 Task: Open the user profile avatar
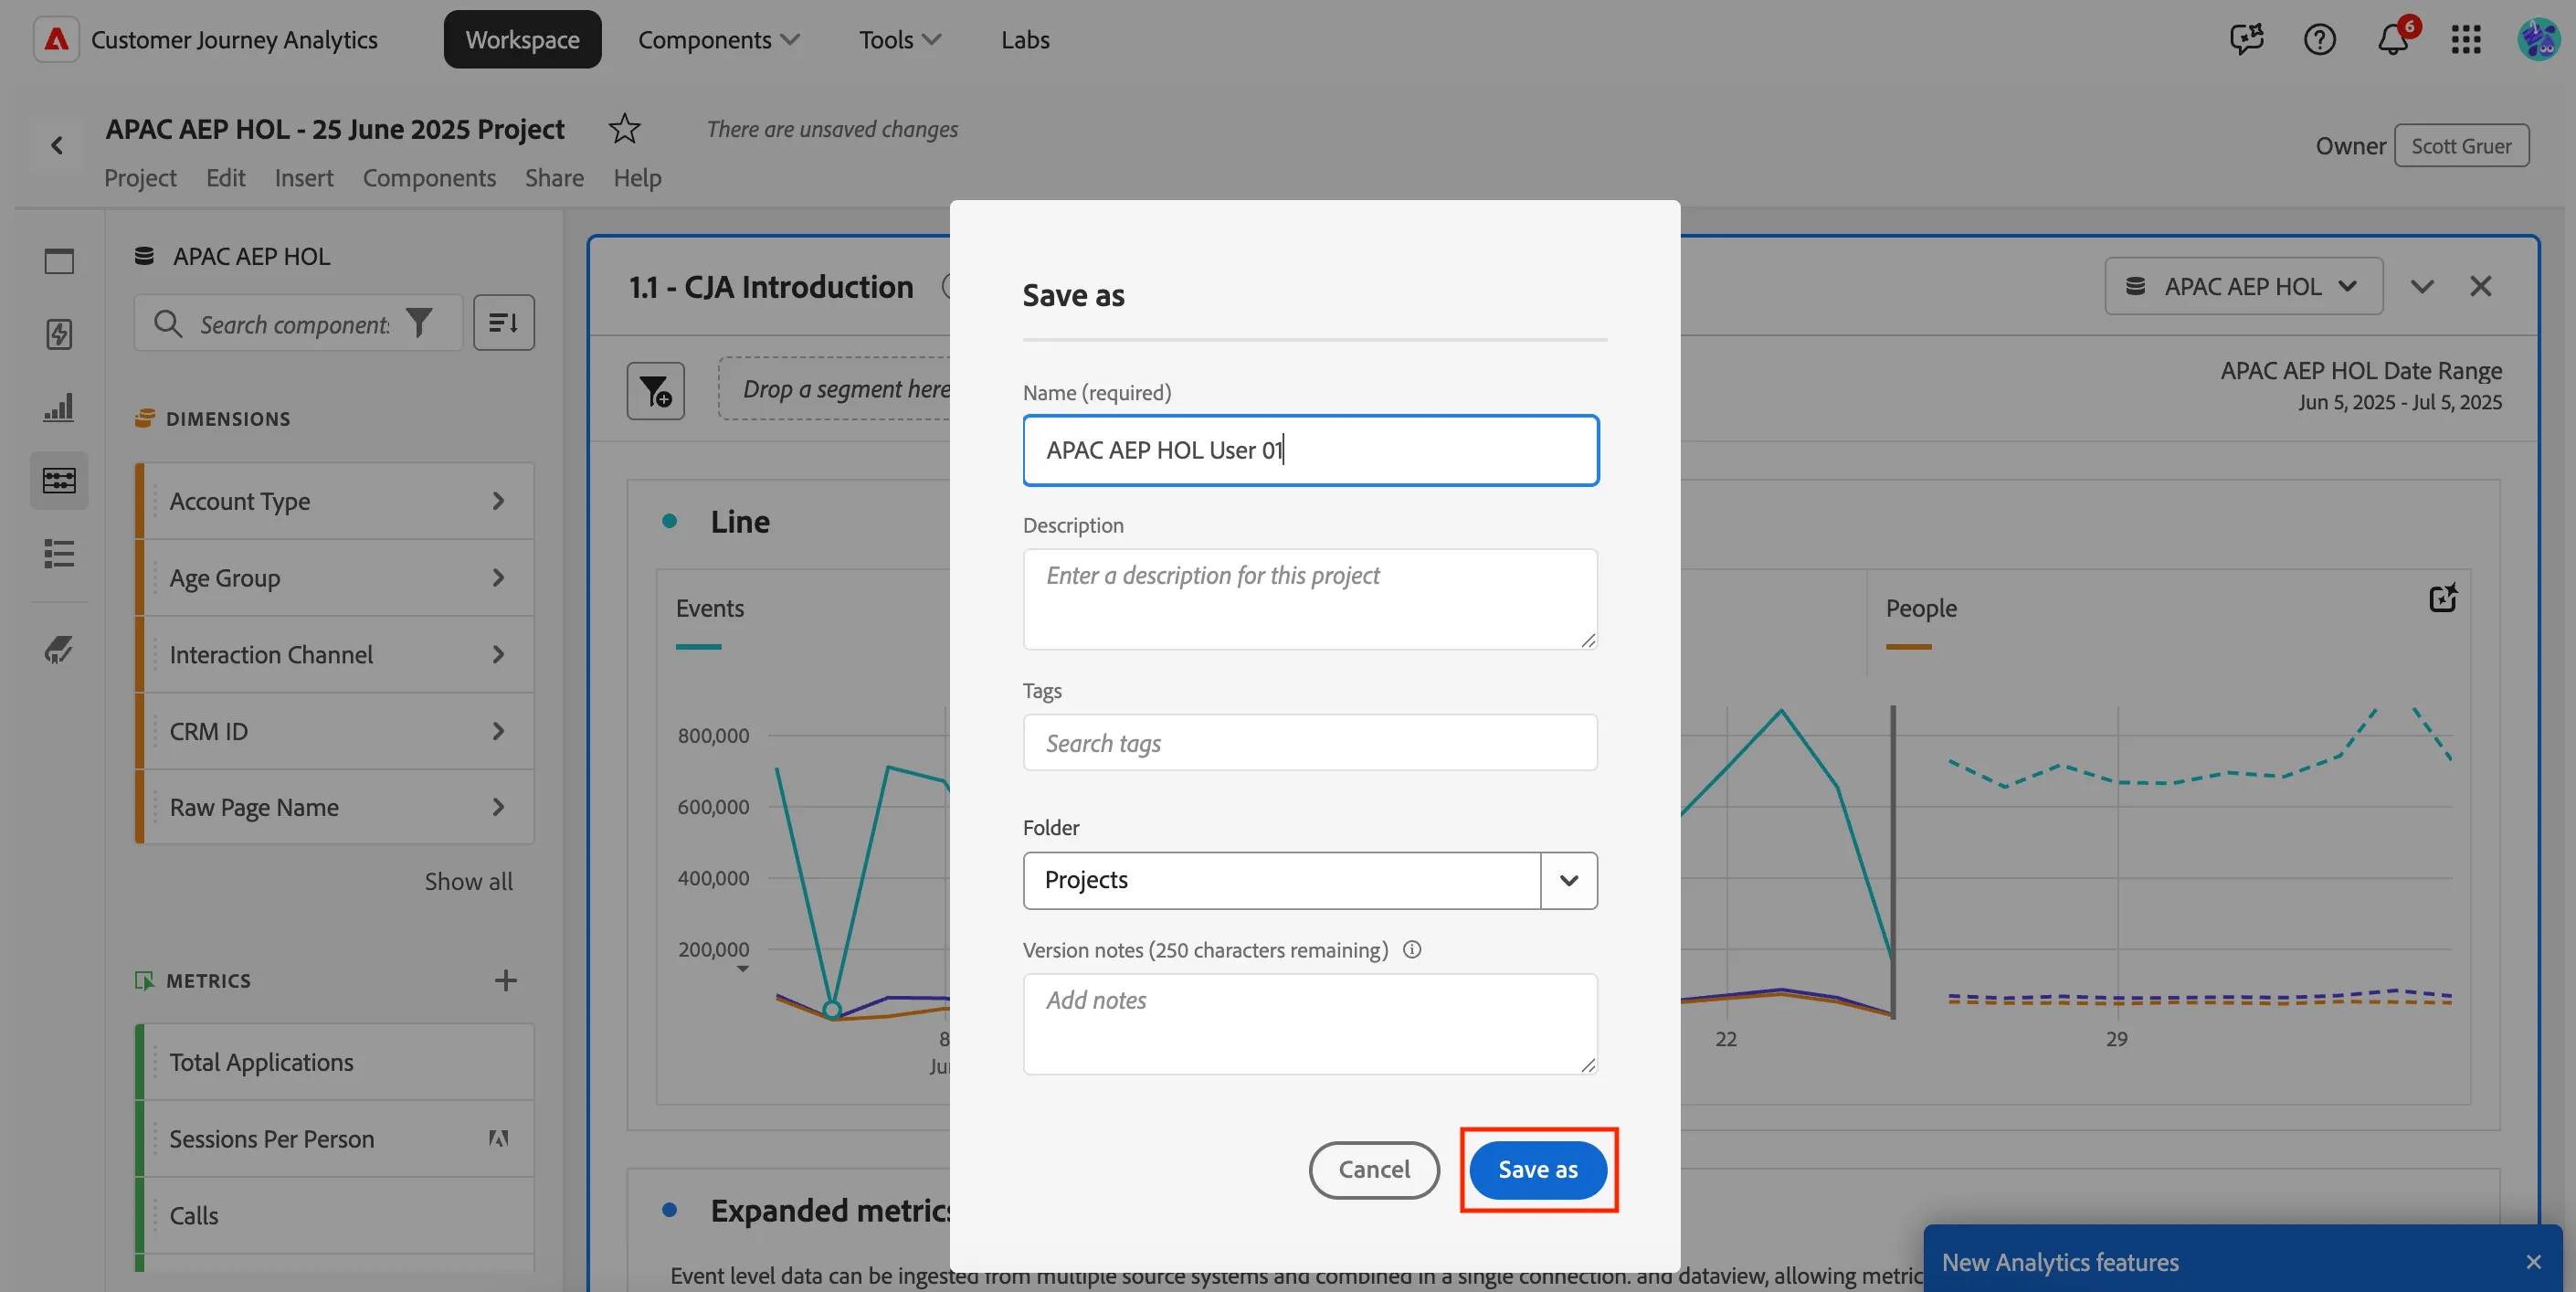click(x=2538, y=39)
